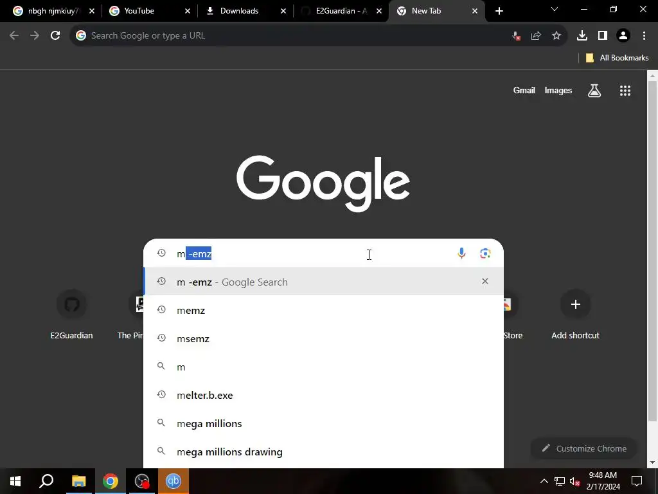Screen dimensions: 658x494
Task: Close the nbgh njmkiuy7 tab
Action: [92, 11]
